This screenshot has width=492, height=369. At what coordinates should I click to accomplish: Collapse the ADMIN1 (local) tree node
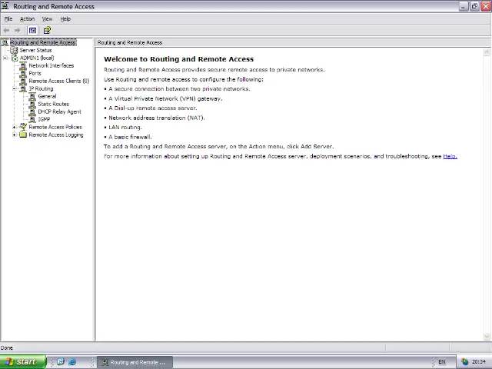click(x=5, y=58)
